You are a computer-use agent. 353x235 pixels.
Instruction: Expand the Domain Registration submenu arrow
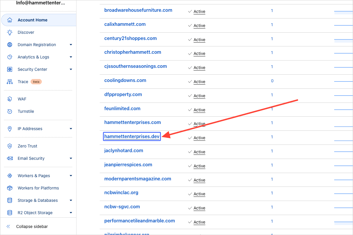pyautogui.click(x=71, y=45)
